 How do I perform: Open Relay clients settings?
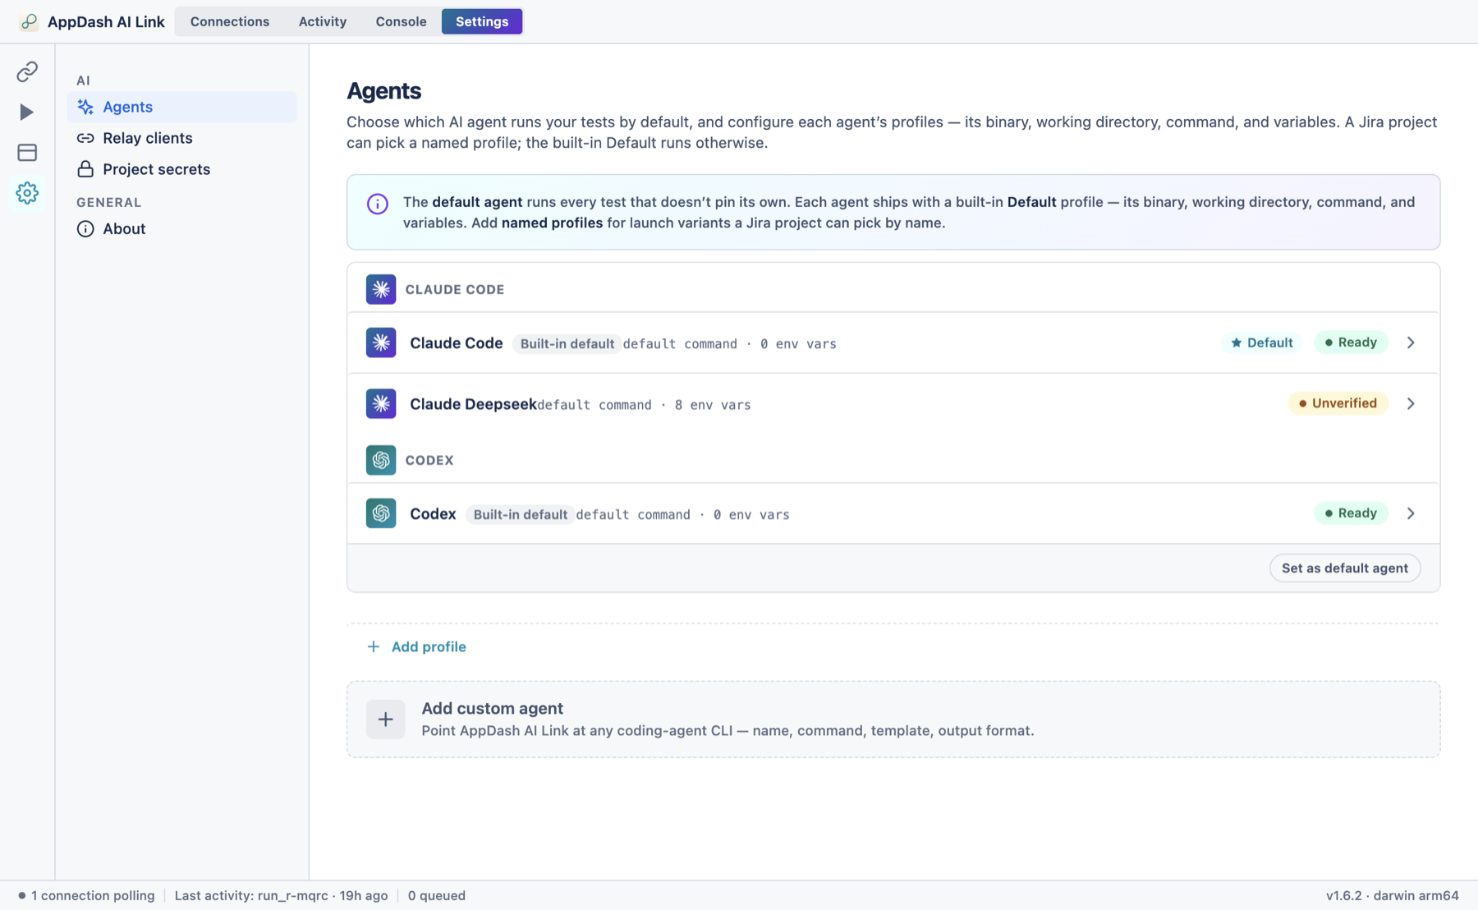pyautogui.click(x=182, y=138)
